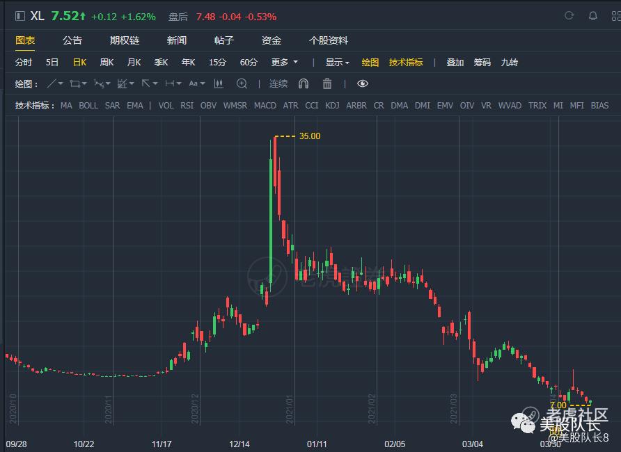Click the XL ticker symbol
The width and height of the screenshot is (621, 452).
[37, 16]
